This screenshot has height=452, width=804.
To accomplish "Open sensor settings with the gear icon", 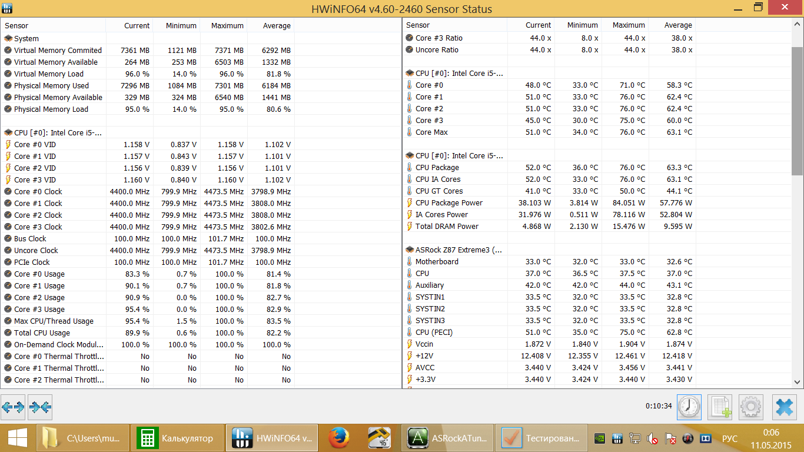I will pos(751,407).
